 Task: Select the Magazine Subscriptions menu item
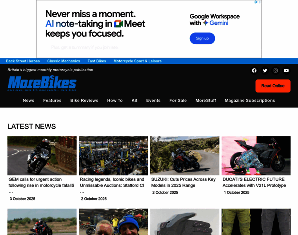pos(250,100)
